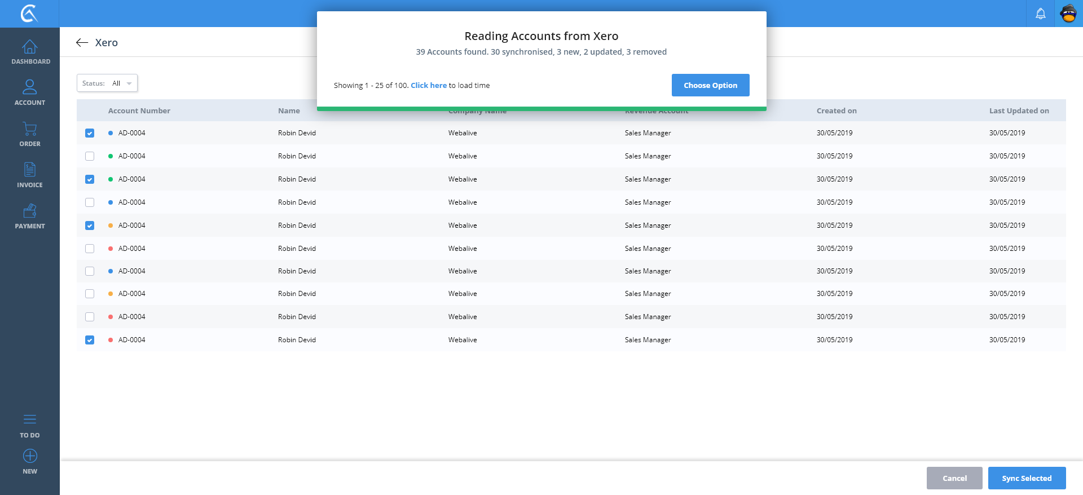
Task: Open the Invoice document icon
Action: 30,170
